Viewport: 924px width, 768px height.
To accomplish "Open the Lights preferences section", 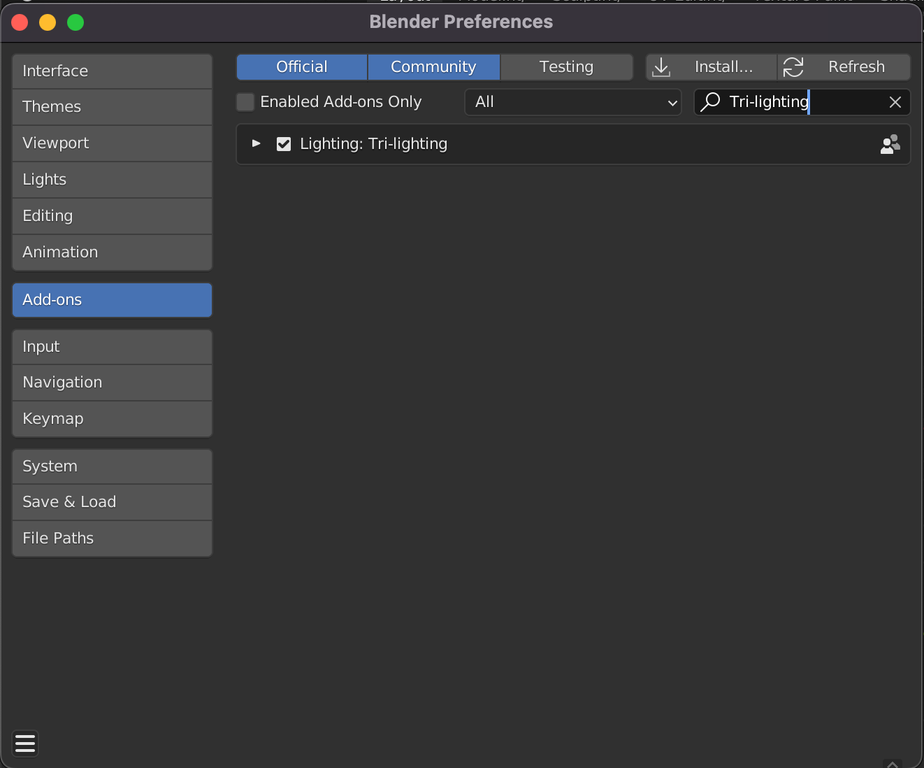I will [112, 180].
